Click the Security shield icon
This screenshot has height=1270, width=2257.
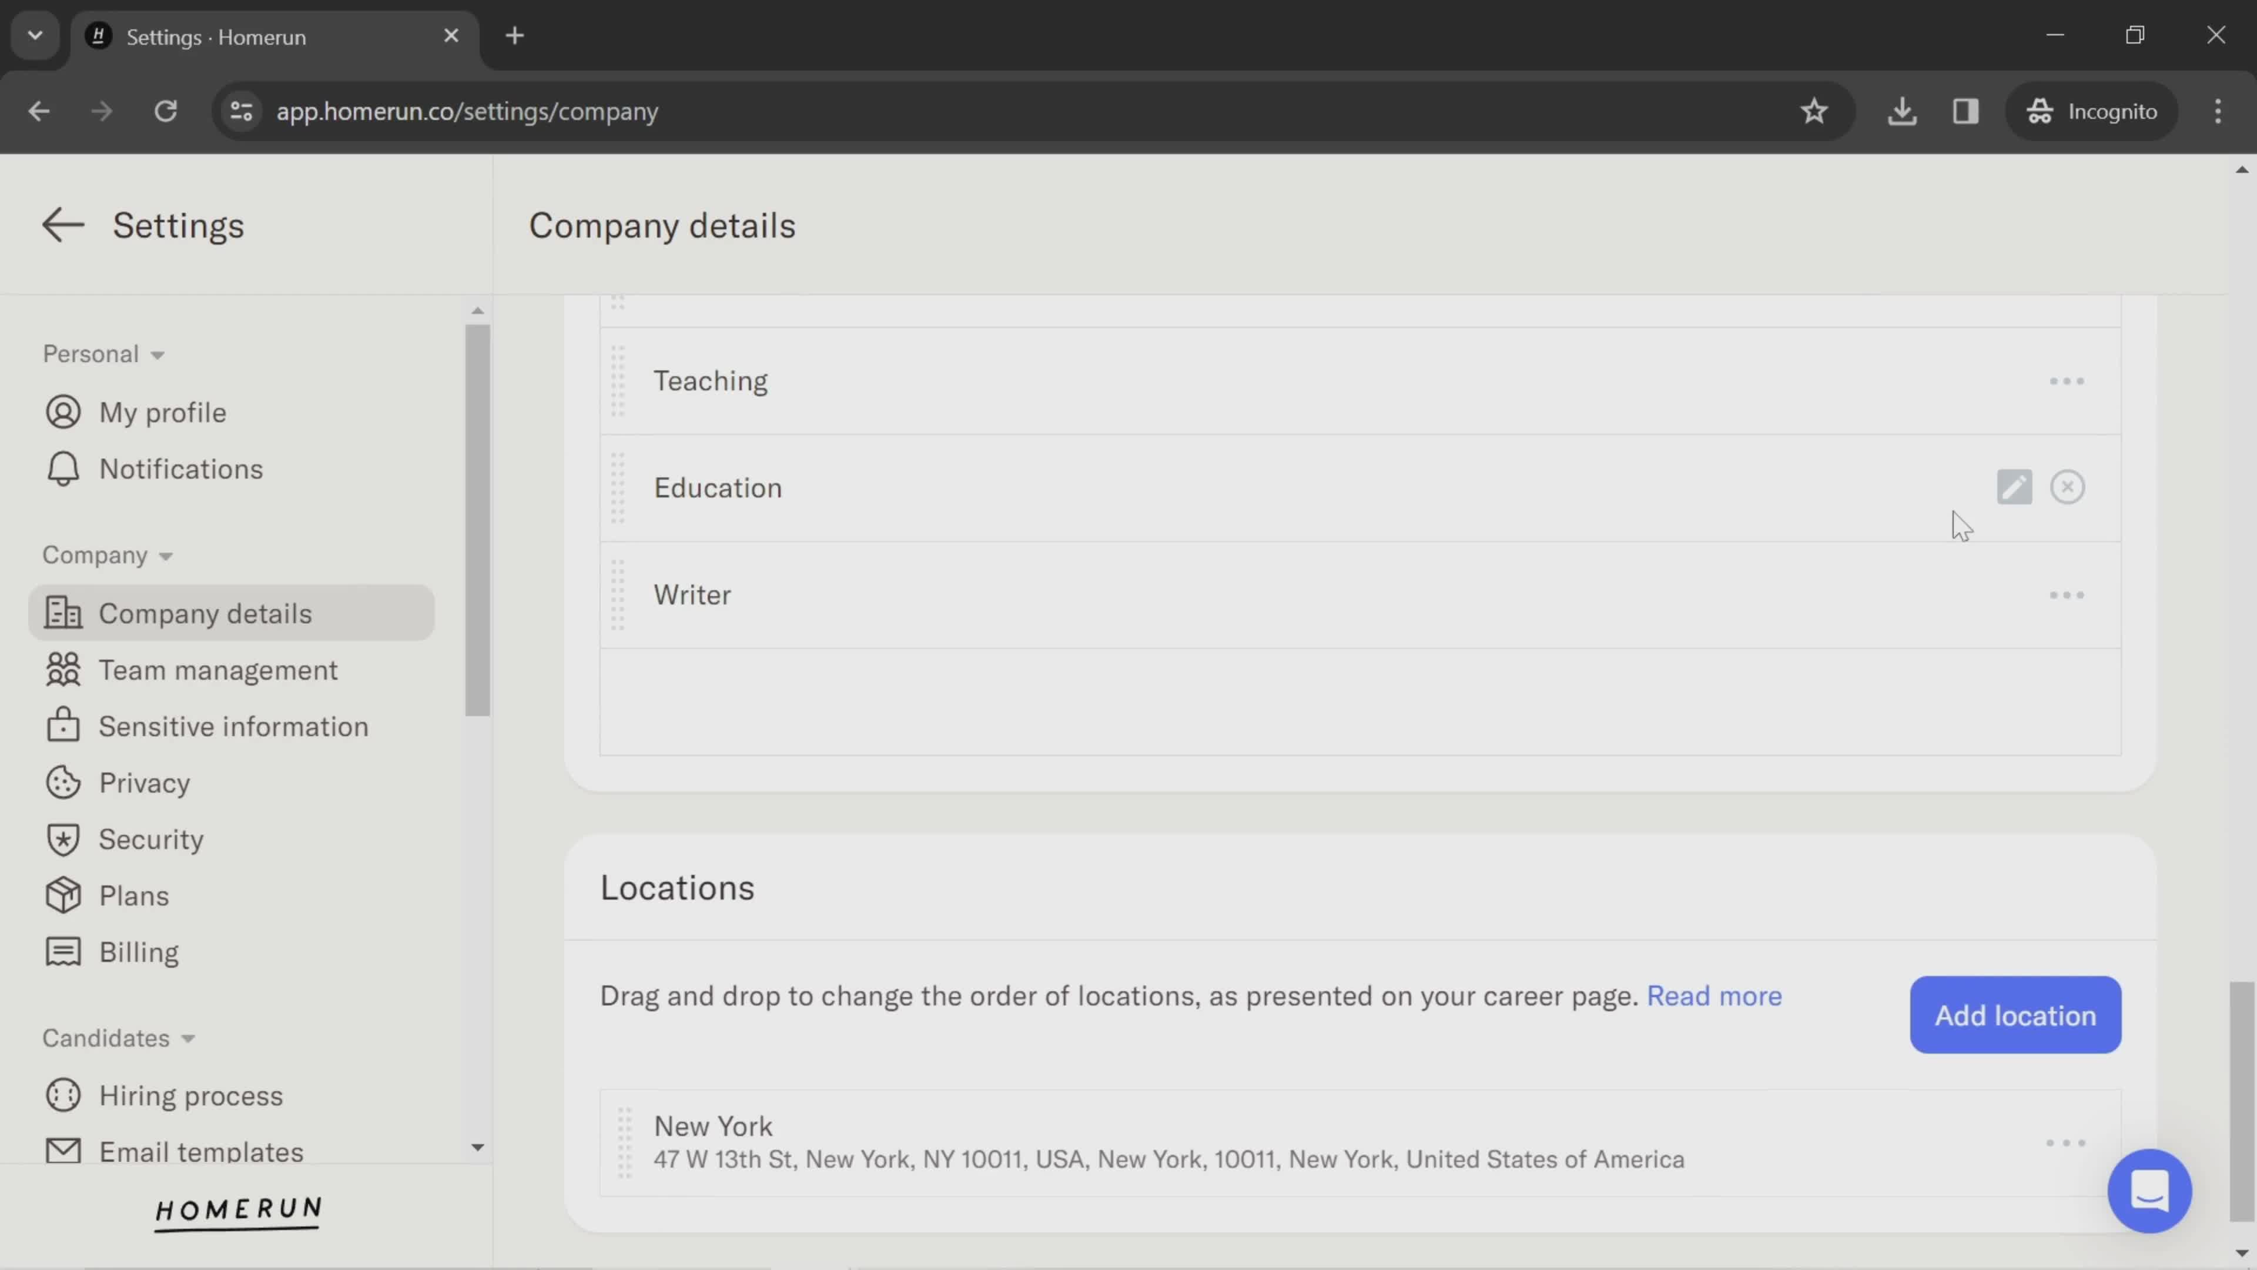click(63, 840)
